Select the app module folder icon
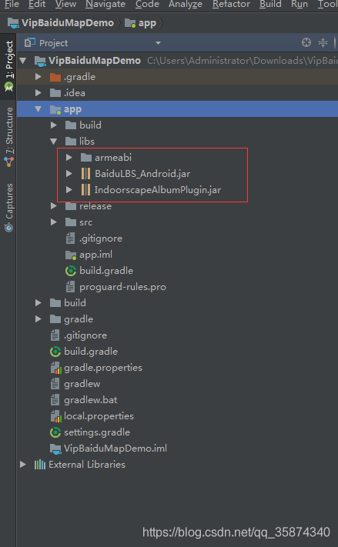The height and width of the screenshot is (547, 338). tap(55, 109)
